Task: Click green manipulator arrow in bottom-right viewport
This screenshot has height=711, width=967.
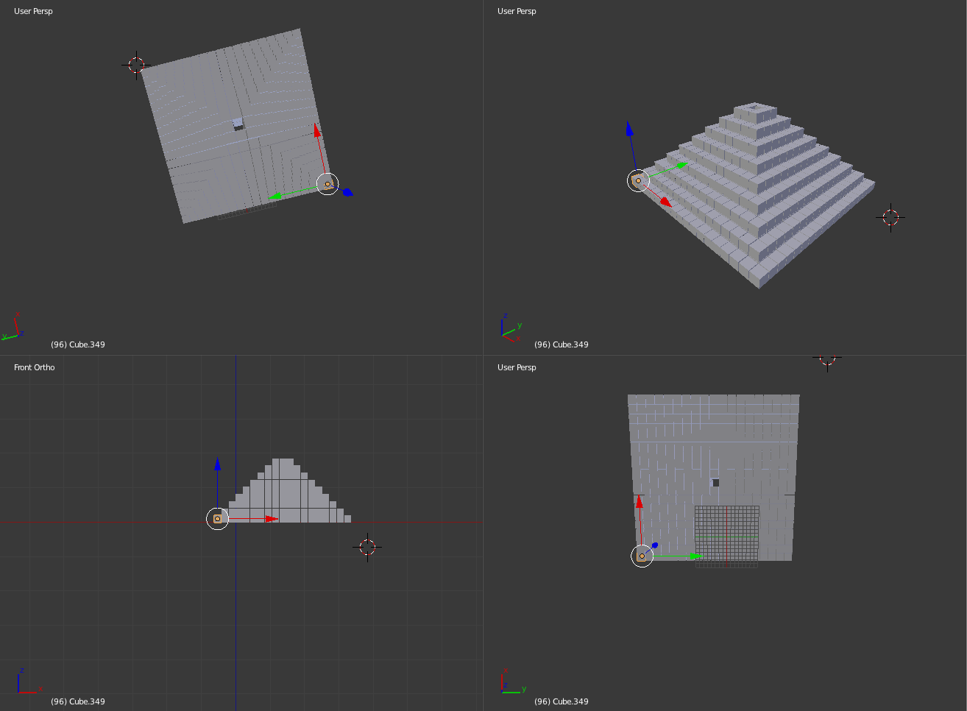Action: pyautogui.click(x=694, y=556)
